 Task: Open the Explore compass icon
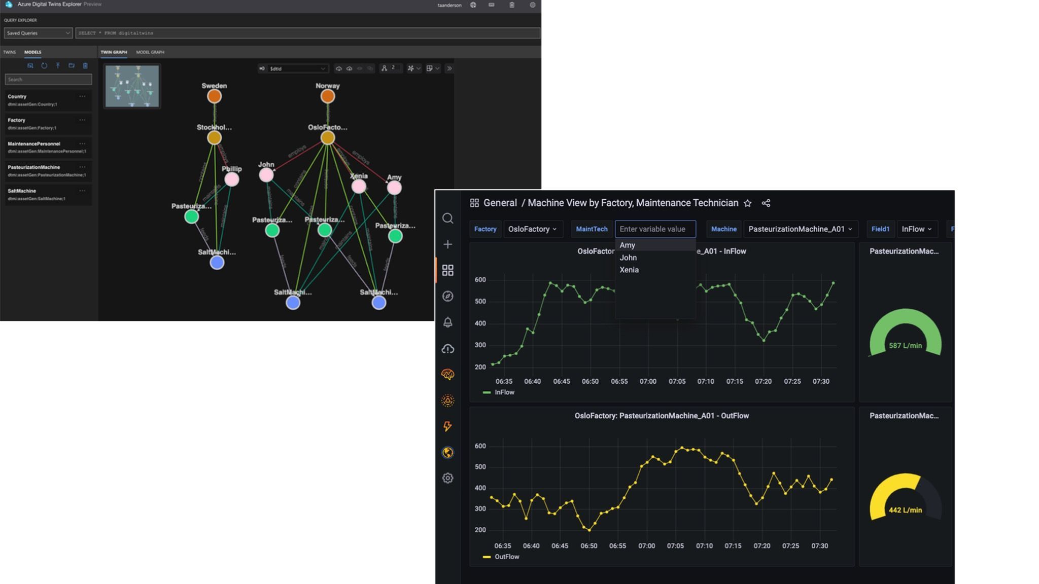click(x=447, y=296)
